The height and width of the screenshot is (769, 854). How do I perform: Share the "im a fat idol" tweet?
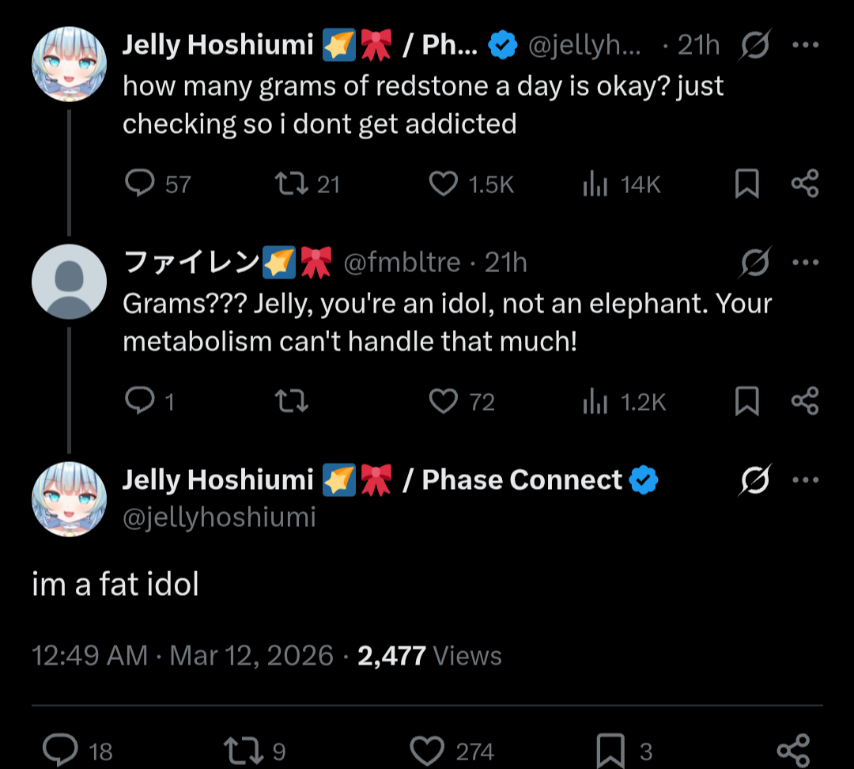click(x=793, y=749)
